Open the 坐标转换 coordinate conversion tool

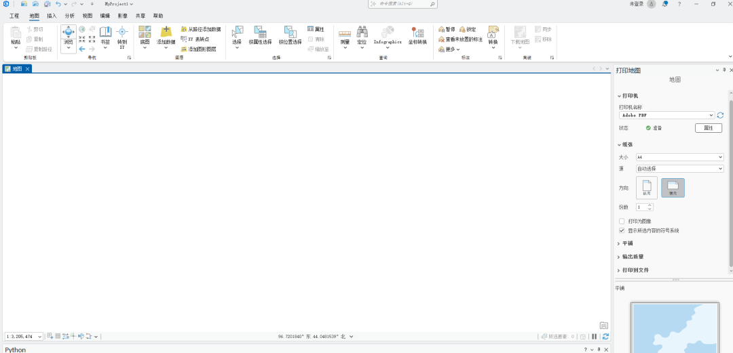pos(417,33)
